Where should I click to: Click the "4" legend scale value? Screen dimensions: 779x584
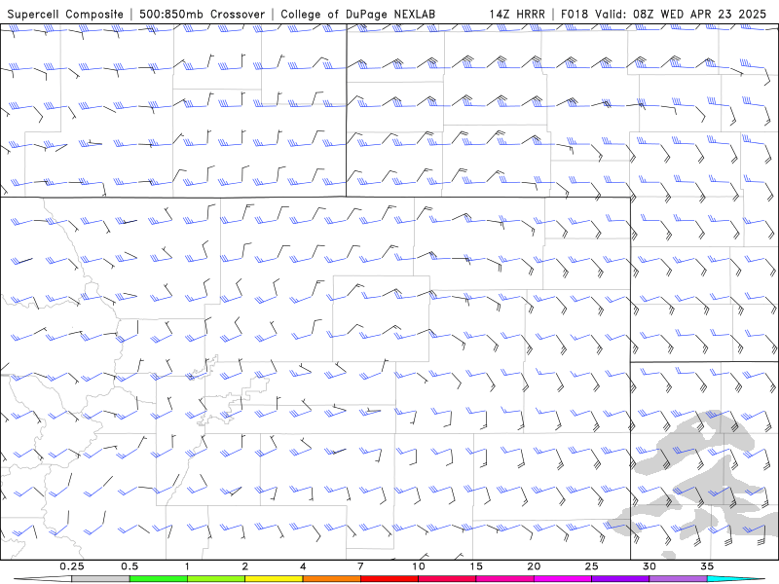click(x=303, y=566)
